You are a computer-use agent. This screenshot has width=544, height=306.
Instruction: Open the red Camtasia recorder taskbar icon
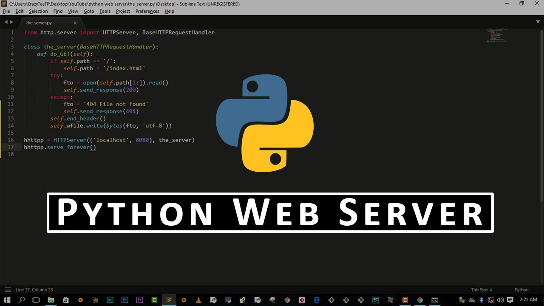click(405, 300)
